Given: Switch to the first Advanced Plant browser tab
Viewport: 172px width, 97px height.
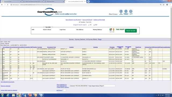Looking at the screenshot, I should pos(11,2).
